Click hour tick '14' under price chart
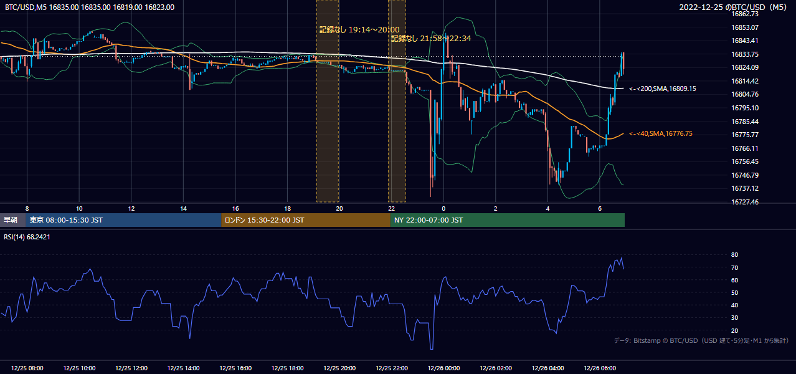The width and height of the screenshot is (796, 374). [184, 208]
